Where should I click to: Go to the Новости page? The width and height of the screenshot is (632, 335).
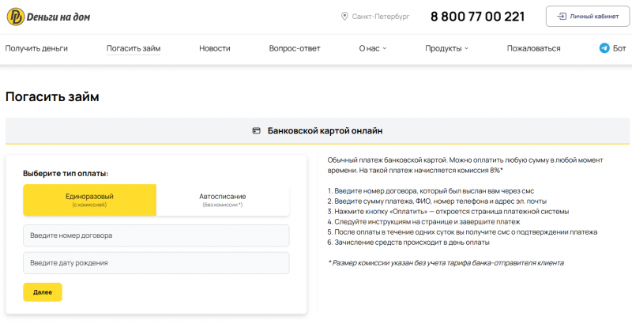tap(215, 48)
